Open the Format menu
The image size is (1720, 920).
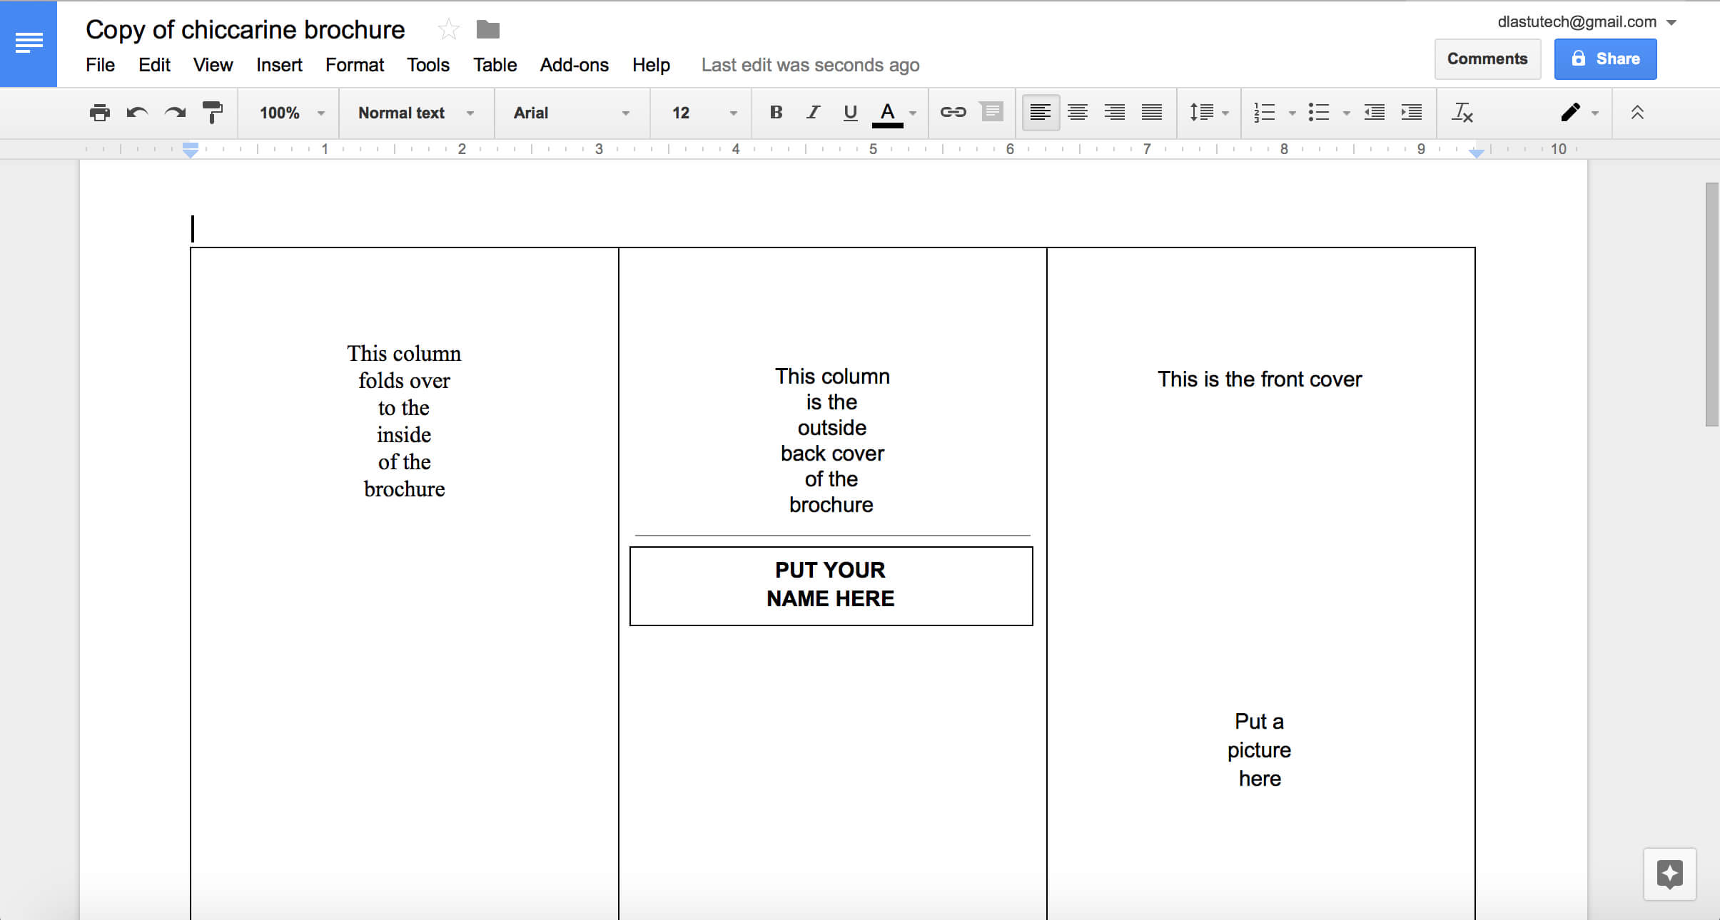(355, 65)
